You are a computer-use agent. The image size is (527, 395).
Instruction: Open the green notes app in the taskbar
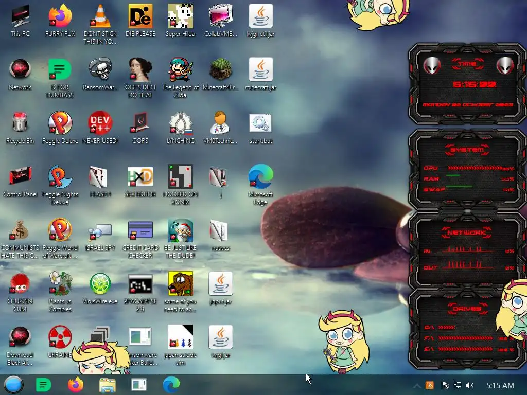pyautogui.click(x=43, y=385)
